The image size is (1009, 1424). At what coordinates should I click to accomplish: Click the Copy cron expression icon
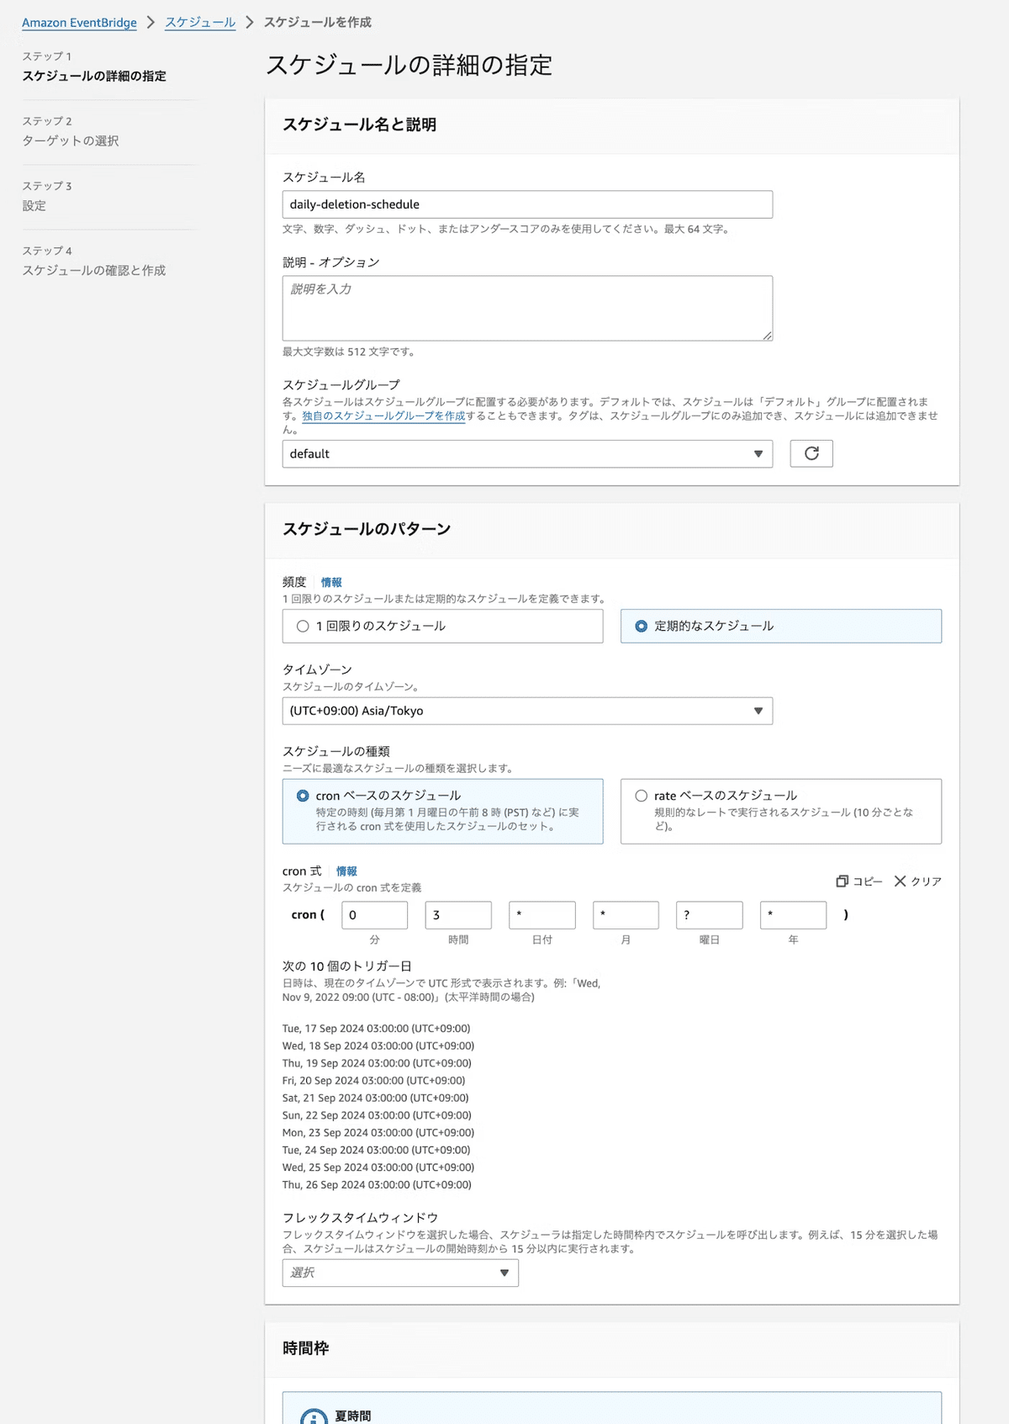842,881
